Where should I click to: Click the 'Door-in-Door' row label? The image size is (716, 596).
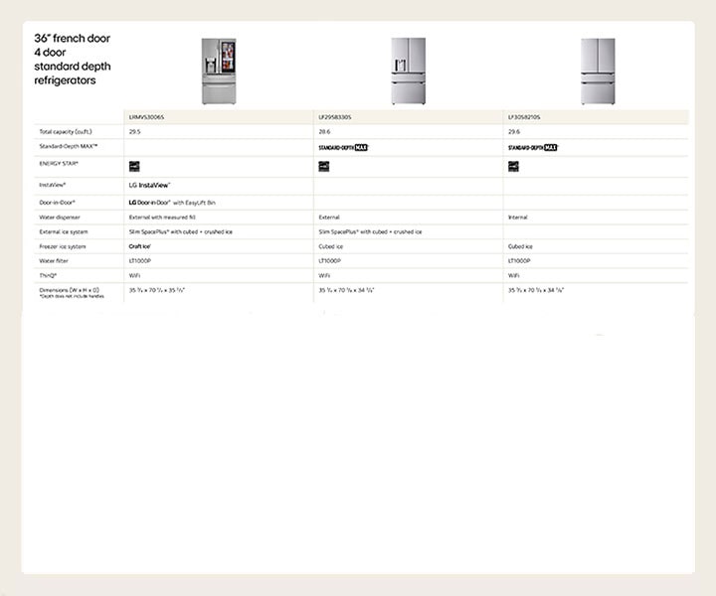[57, 203]
